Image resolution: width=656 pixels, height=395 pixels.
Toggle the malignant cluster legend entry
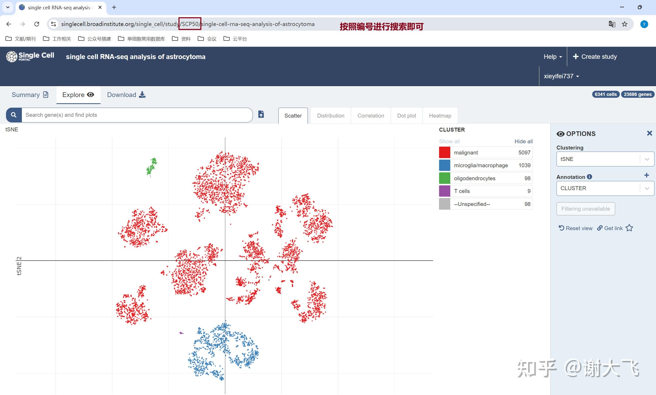pos(486,153)
